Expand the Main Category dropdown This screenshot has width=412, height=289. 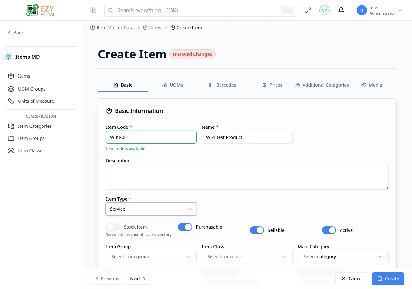343,257
